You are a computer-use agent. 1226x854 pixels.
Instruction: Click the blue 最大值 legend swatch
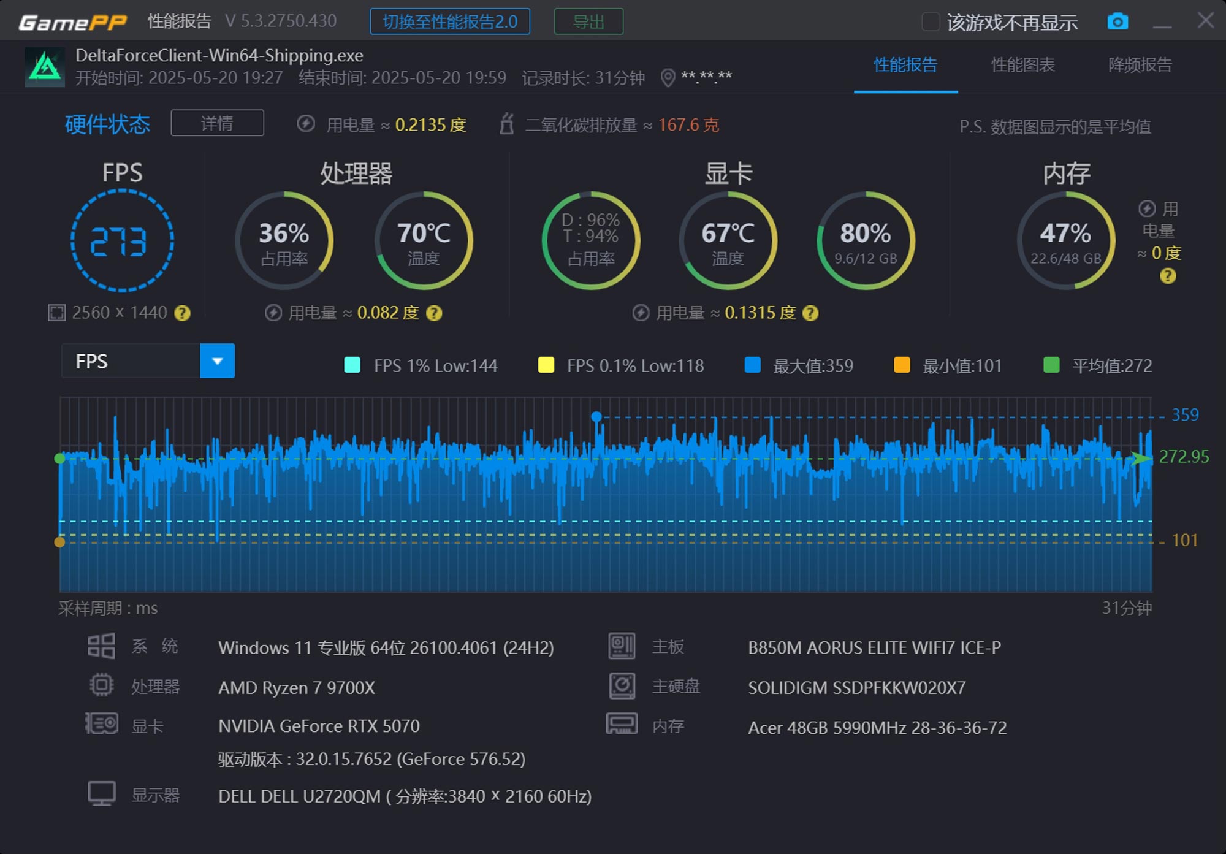(x=752, y=365)
